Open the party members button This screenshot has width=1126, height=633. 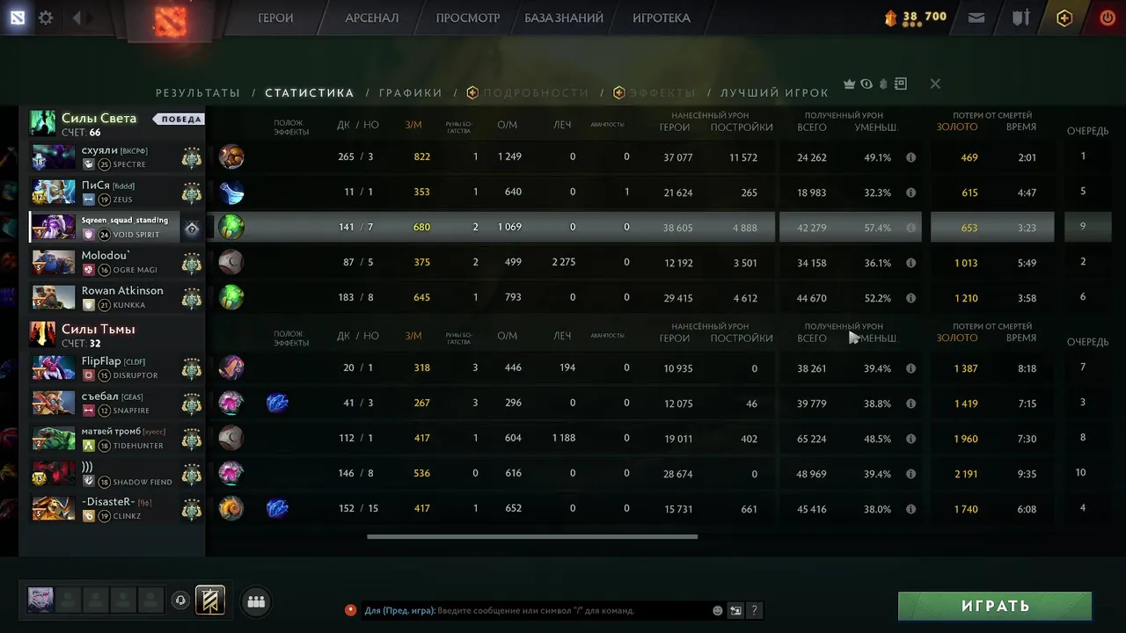[x=256, y=601]
